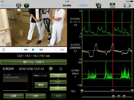The height and width of the screenshot is (100, 134).
Task: Open 名称変更 rename option
Action: [x=83, y=5]
